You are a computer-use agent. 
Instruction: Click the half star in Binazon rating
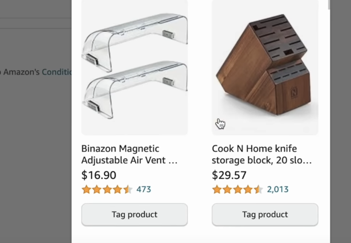click(x=128, y=189)
